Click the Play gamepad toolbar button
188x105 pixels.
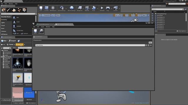[x=108, y=8]
